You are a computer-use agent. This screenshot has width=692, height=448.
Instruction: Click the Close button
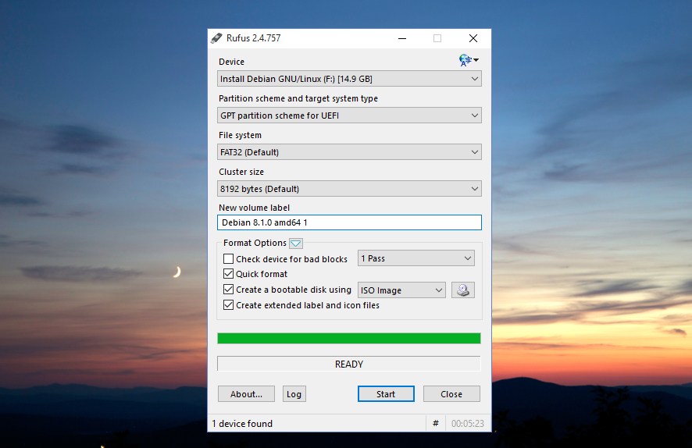click(451, 394)
